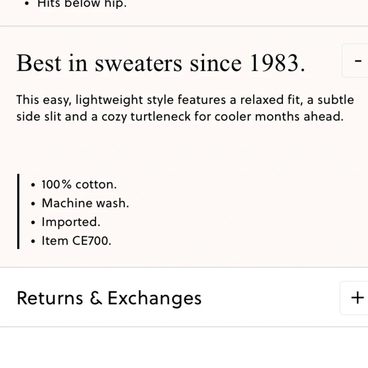This screenshot has height=368, width=368.
Task: Select the bullet marker before 'Item CE700'
Action: 33,240
